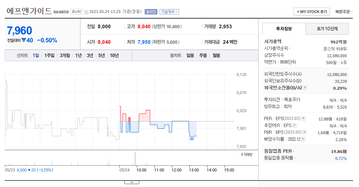Viewport: 359px width, 187px height.
Task: Select the 1년 line chart period
Action: (x=78, y=55)
